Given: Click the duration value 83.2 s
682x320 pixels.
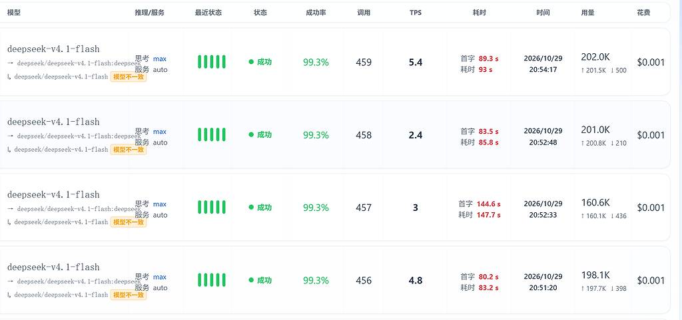Looking at the screenshot, I should tap(488, 288).
